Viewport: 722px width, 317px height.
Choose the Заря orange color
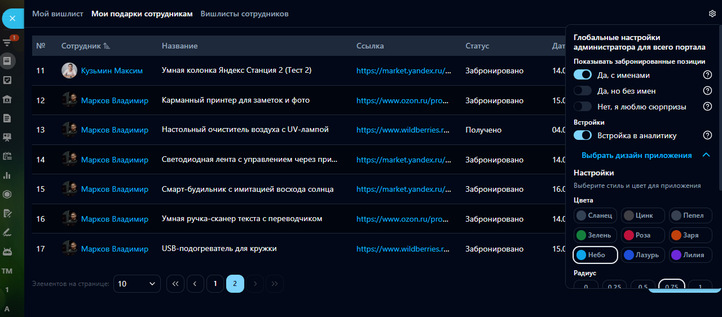[x=690, y=235]
